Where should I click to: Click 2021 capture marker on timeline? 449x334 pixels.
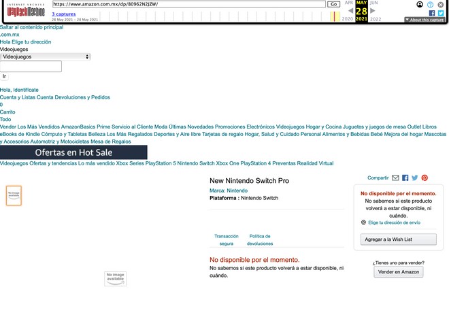point(335,16)
